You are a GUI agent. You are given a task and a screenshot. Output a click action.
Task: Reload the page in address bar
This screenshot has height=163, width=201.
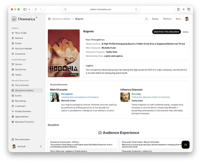(x=136, y=9)
